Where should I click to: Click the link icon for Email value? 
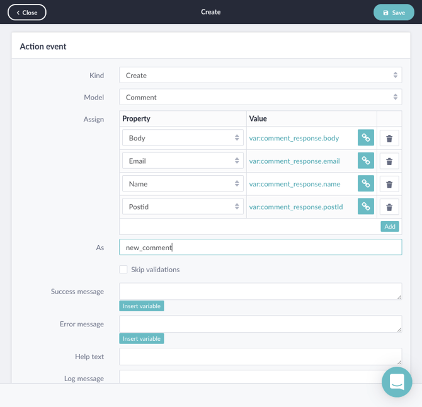[365, 161]
